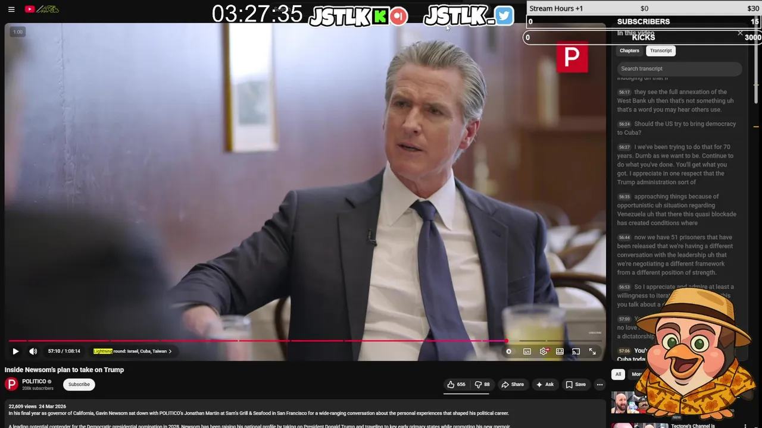The image size is (762, 428).
Task: Open the POLITICO channel name link
Action: pyautogui.click(x=34, y=382)
